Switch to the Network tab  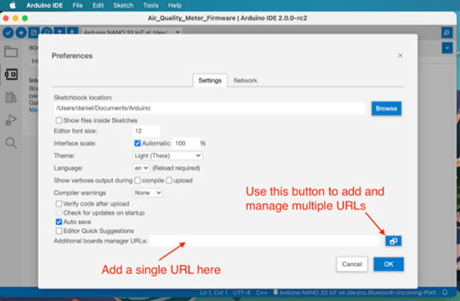pyautogui.click(x=245, y=80)
